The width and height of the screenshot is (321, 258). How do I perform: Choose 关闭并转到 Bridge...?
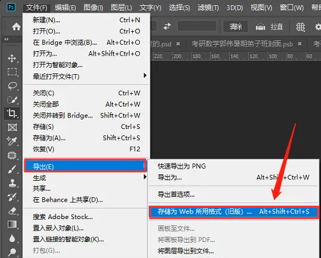87,116
